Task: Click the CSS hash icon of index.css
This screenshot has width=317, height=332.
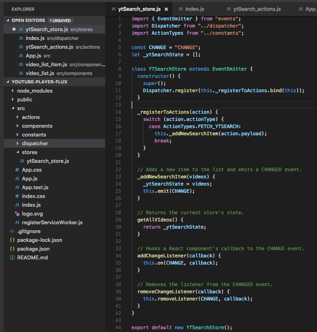Action: (17, 196)
